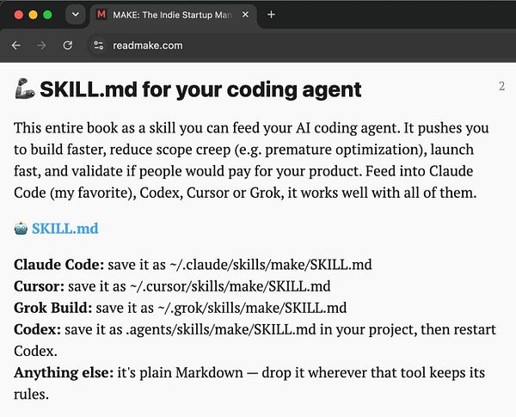Click the red M tab favicon
Screen dimensions: 516x417
click(x=101, y=14)
